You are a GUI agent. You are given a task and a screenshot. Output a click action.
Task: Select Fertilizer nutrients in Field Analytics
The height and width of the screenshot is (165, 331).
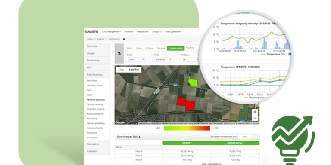pyautogui.click(x=95, y=104)
